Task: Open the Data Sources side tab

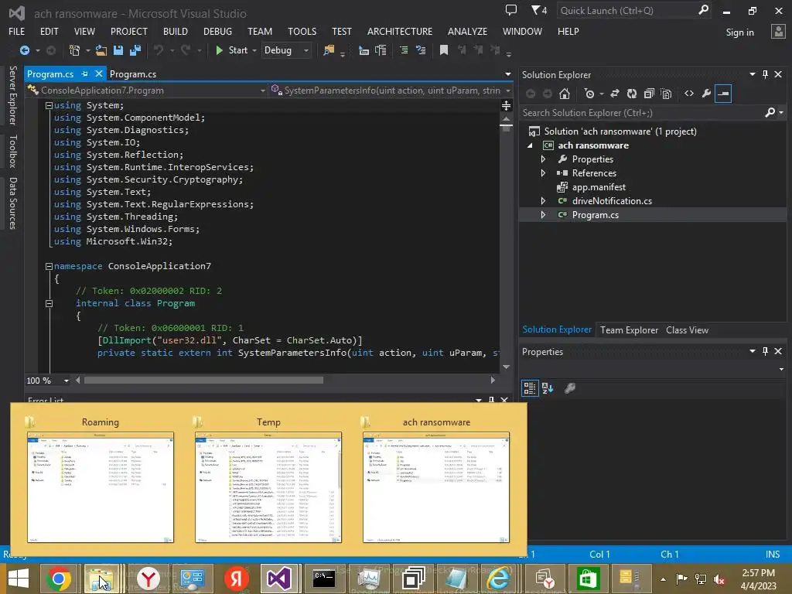Action: tap(12, 203)
